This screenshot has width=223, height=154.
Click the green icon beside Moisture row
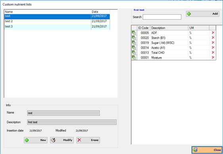(x=134, y=57)
